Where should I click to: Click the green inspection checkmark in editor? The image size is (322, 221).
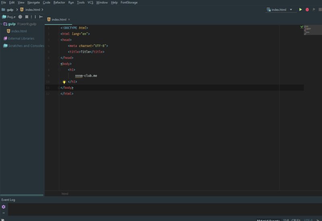tap(301, 27)
